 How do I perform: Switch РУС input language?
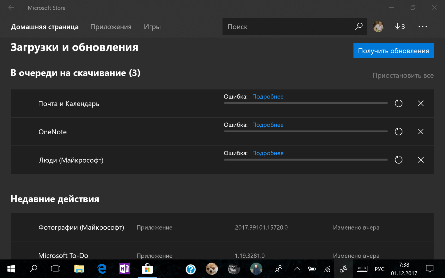tap(379, 269)
